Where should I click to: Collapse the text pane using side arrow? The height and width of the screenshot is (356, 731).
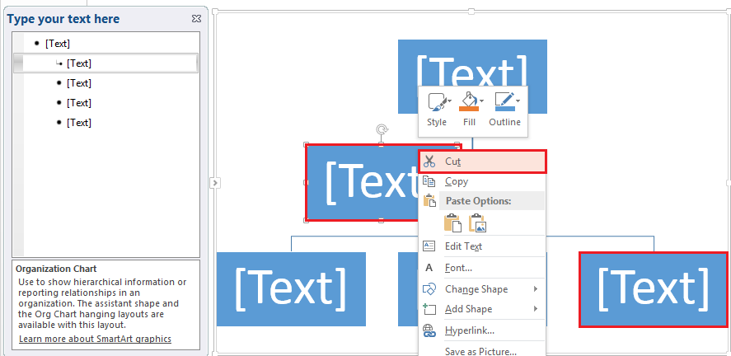pyautogui.click(x=215, y=183)
